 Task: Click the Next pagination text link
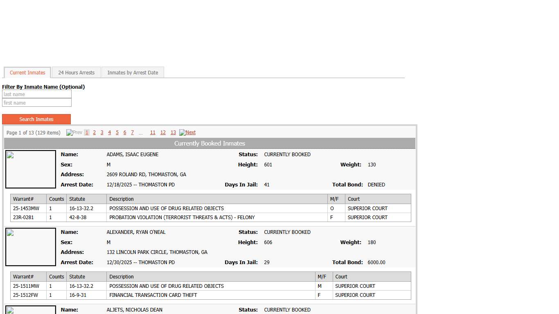[191, 132]
